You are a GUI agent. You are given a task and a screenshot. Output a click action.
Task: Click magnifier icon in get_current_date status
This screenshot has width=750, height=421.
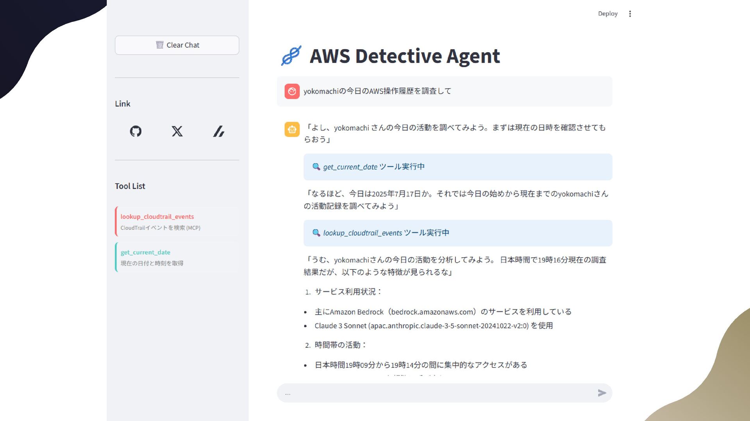coord(316,167)
